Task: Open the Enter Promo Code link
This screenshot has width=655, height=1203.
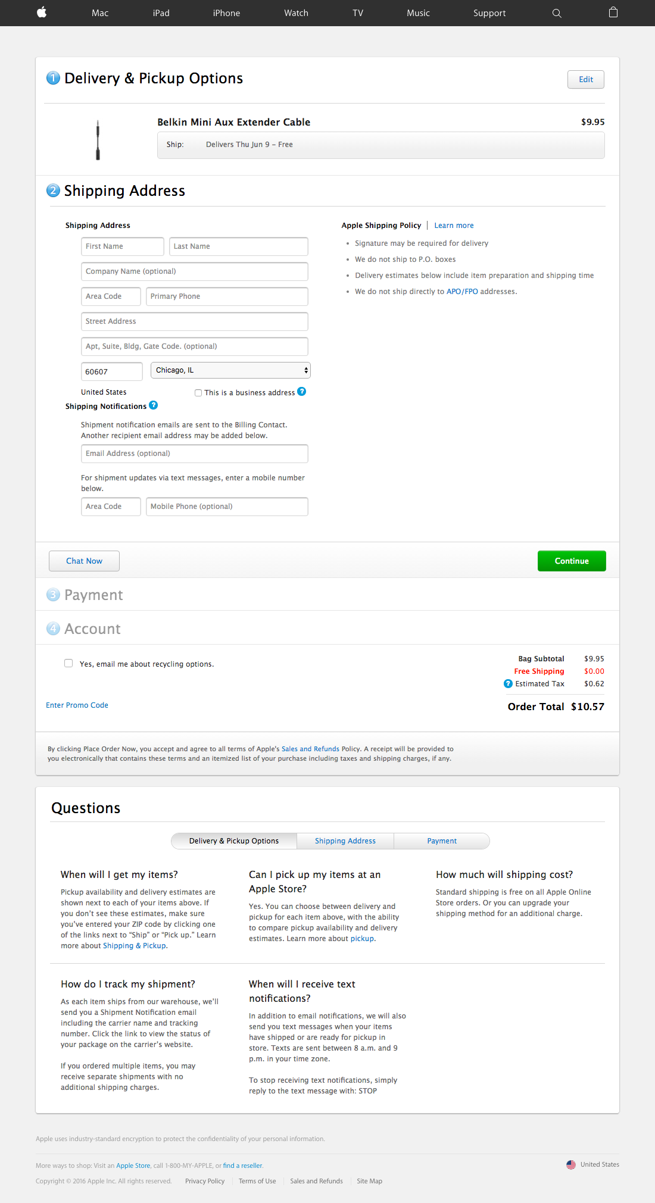Action: [x=77, y=705]
